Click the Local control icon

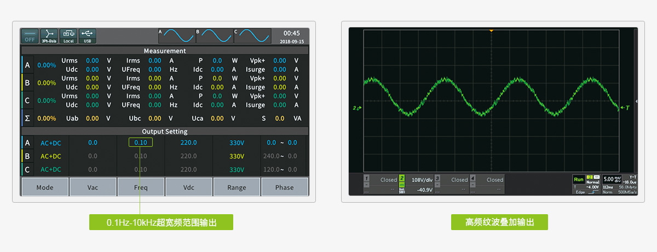point(68,36)
